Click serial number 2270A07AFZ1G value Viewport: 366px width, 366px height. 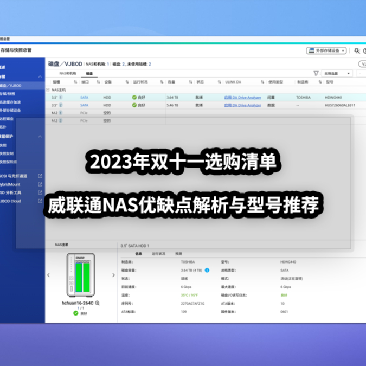[x=192, y=304]
